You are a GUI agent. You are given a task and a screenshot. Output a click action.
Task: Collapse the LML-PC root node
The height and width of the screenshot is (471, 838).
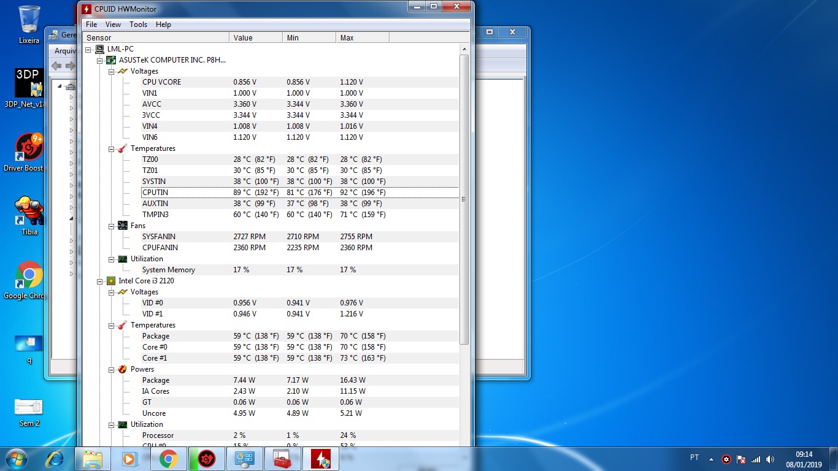(x=88, y=49)
